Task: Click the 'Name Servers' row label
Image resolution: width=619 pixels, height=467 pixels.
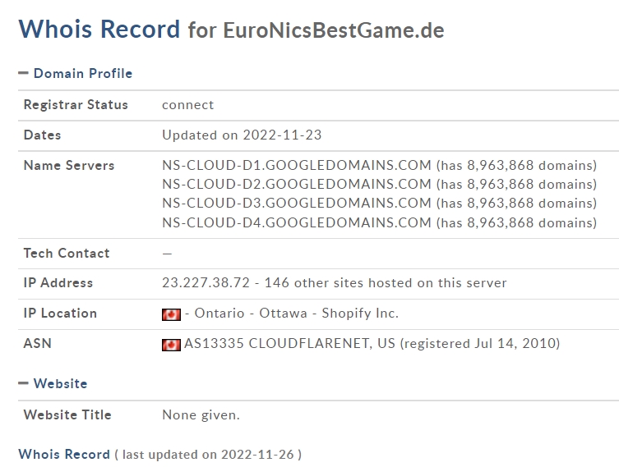Action: click(69, 166)
